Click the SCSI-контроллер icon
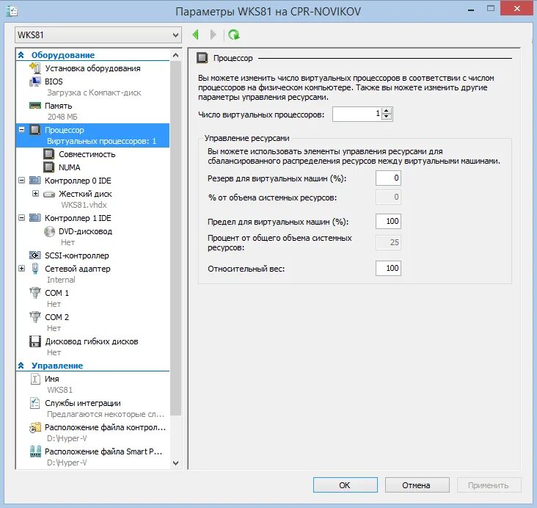Screen dimensions: 537x508 tap(35, 255)
